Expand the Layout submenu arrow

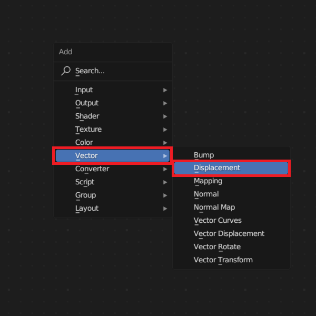coord(165,209)
